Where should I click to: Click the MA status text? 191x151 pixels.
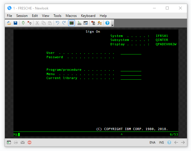click(x=15, y=134)
